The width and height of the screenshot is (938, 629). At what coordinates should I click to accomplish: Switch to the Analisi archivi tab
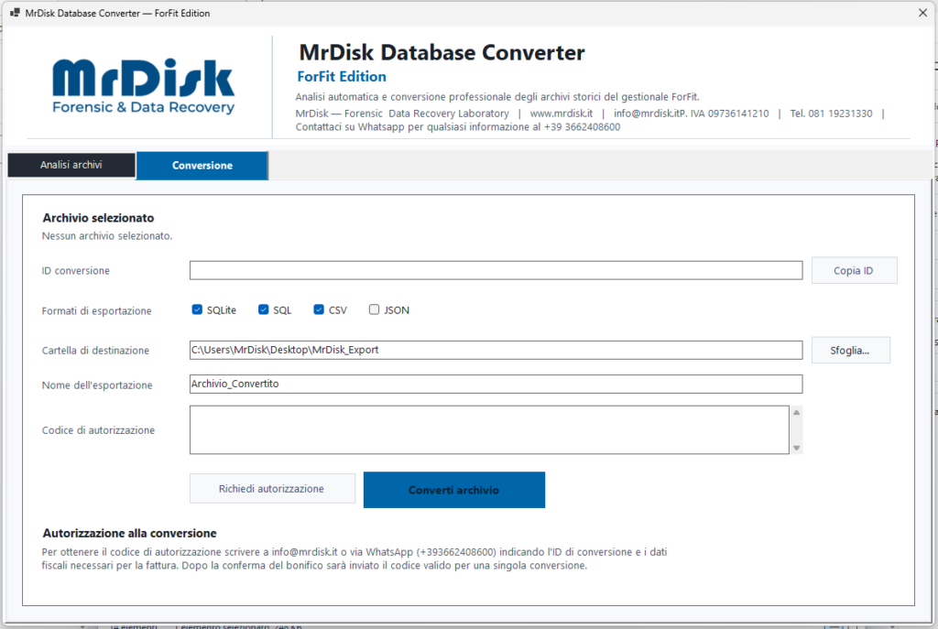tap(71, 165)
